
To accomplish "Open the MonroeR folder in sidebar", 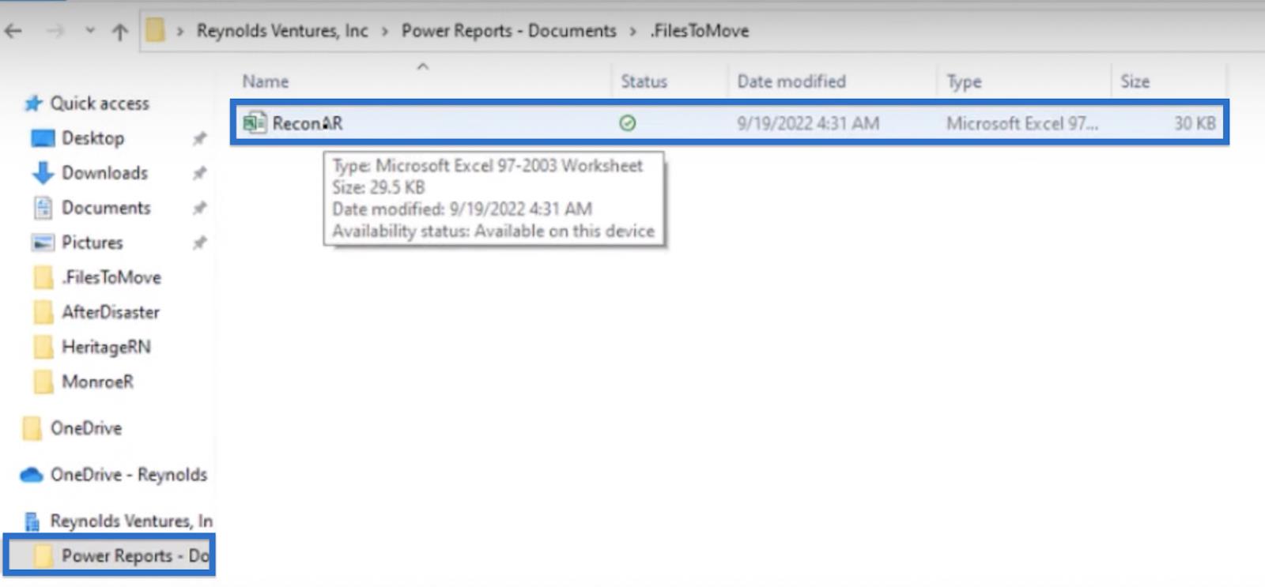I will tap(97, 382).
